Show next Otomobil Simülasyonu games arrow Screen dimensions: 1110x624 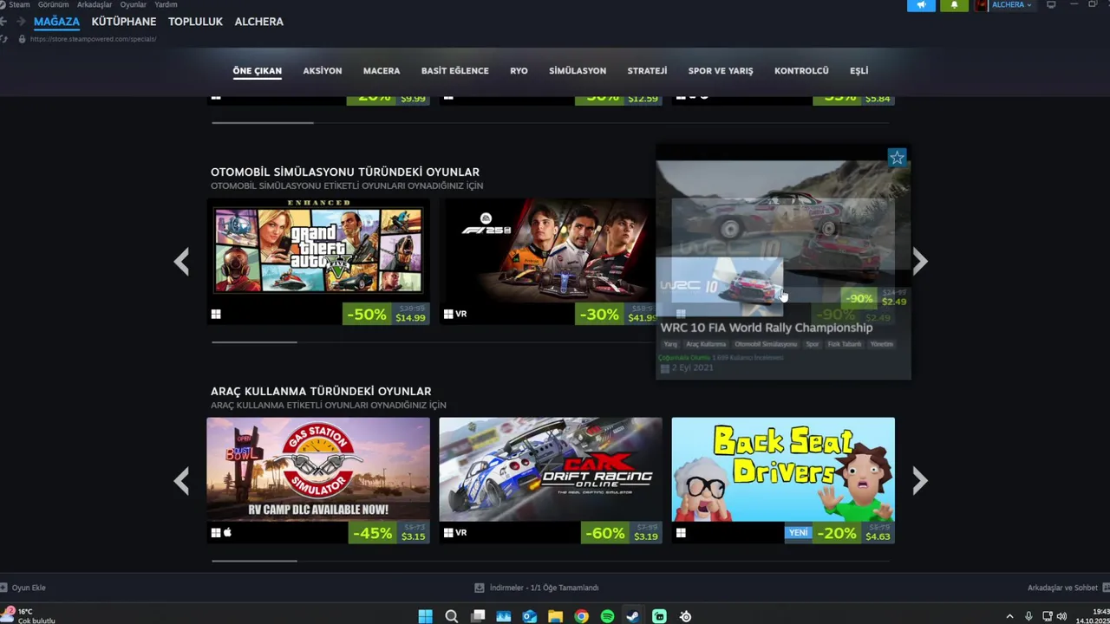[x=920, y=262]
